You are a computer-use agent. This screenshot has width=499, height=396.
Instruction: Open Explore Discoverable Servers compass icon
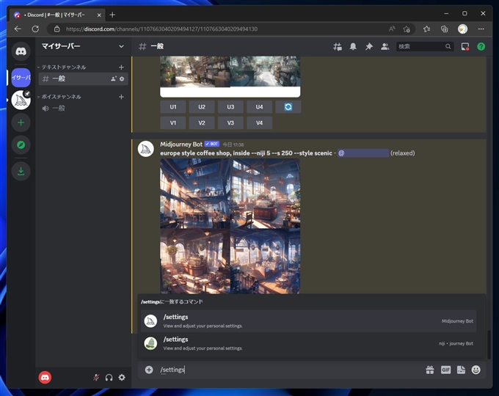(21, 145)
